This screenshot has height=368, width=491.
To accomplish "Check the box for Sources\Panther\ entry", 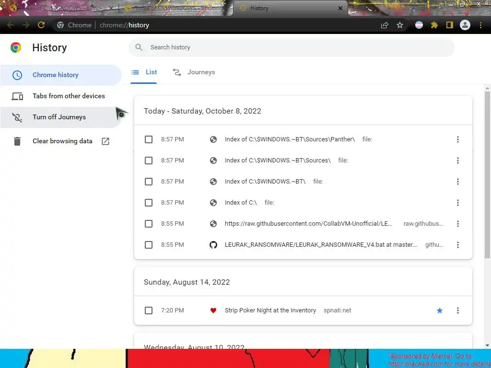I will click(149, 139).
